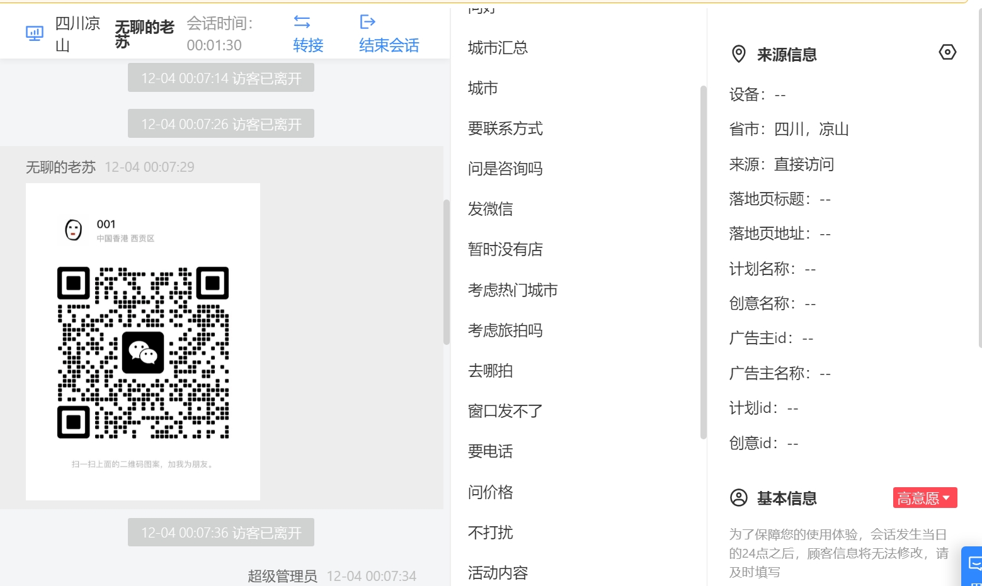
Task: Click the transfer arrows icon above 转接
Action: (302, 22)
